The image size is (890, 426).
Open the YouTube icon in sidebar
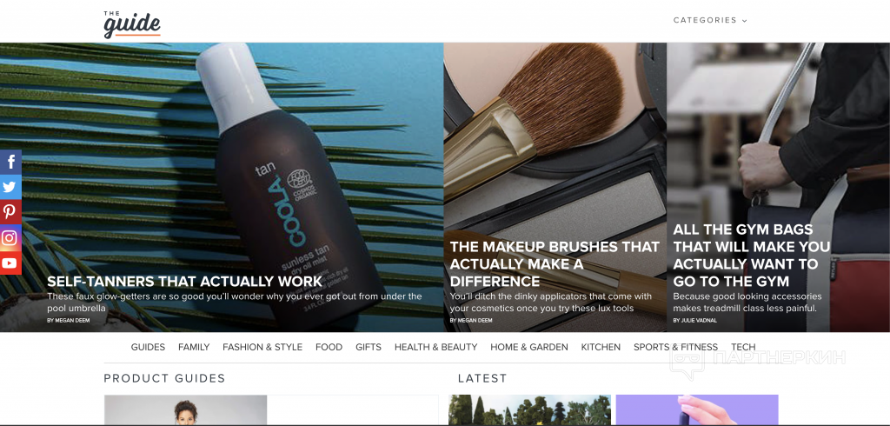tap(10, 263)
